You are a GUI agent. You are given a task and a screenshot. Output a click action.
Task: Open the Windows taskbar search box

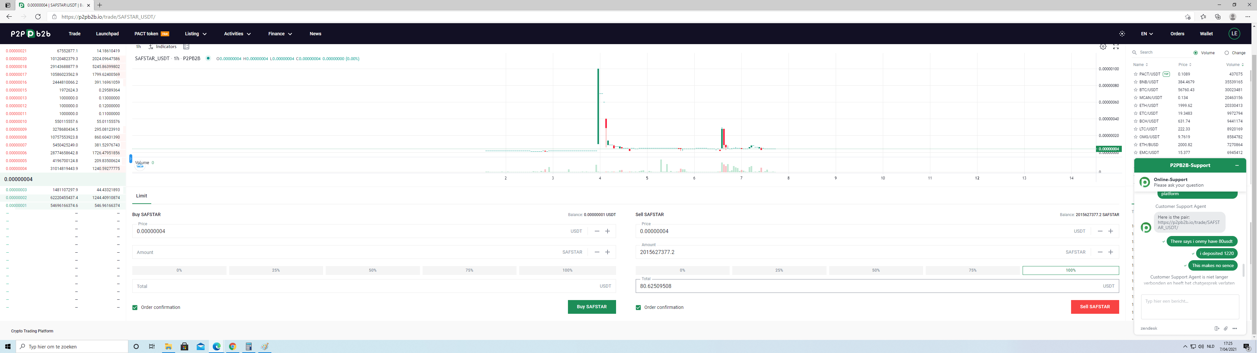72,347
